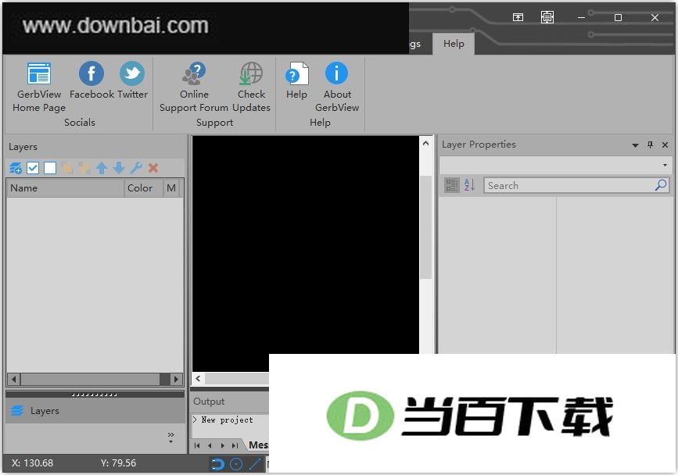
Task: Go to the last output tab
Action: click(235, 445)
